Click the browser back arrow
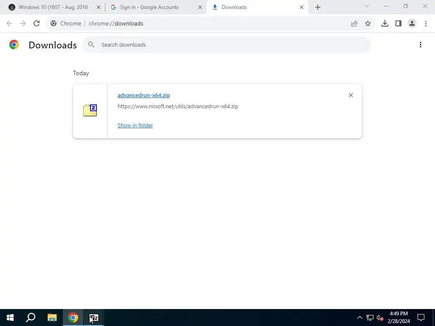The width and height of the screenshot is (435, 326). pos(9,24)
